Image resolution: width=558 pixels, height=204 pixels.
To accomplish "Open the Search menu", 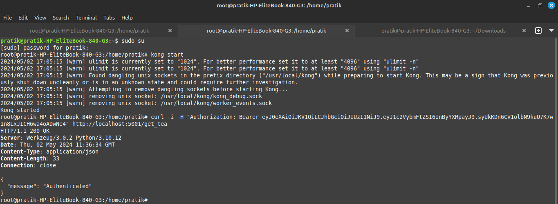I will click(x=61, y=18).
